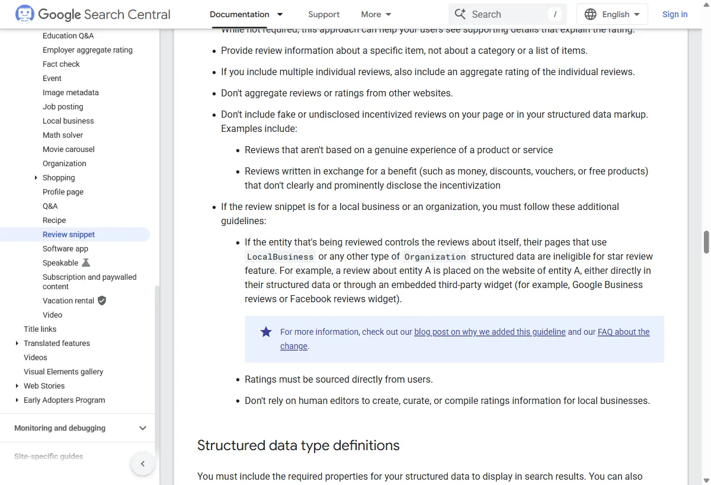
Task: Select Event in the sidebar
Action: click(x=52, y=78)
